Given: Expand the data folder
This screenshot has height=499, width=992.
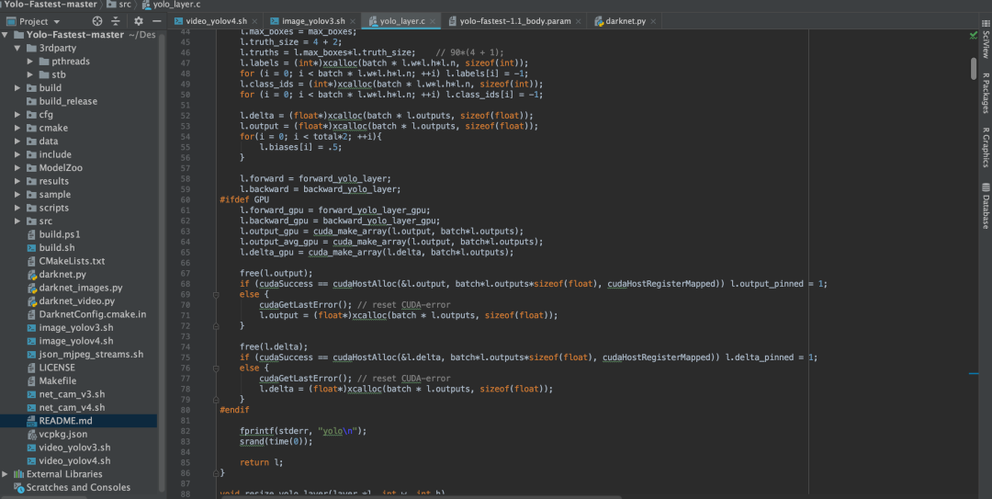Looking at the screenshot, I should (17, 142).
